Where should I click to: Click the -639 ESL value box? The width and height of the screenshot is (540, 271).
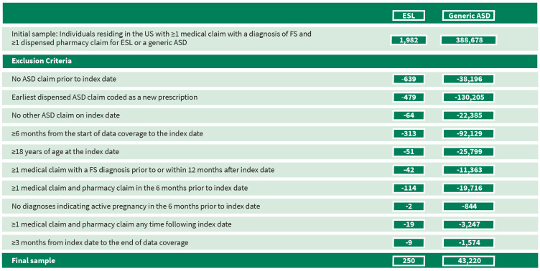pos(409,79)
